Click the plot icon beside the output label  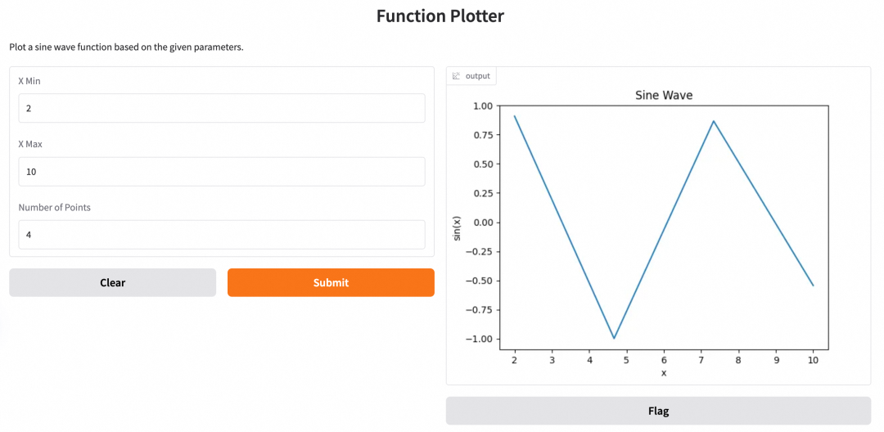[457, 76]
